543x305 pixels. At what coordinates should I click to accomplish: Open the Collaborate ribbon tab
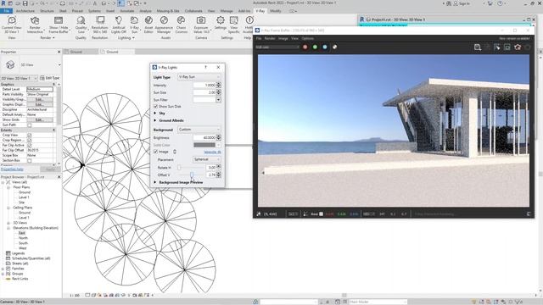pos(193,11)
